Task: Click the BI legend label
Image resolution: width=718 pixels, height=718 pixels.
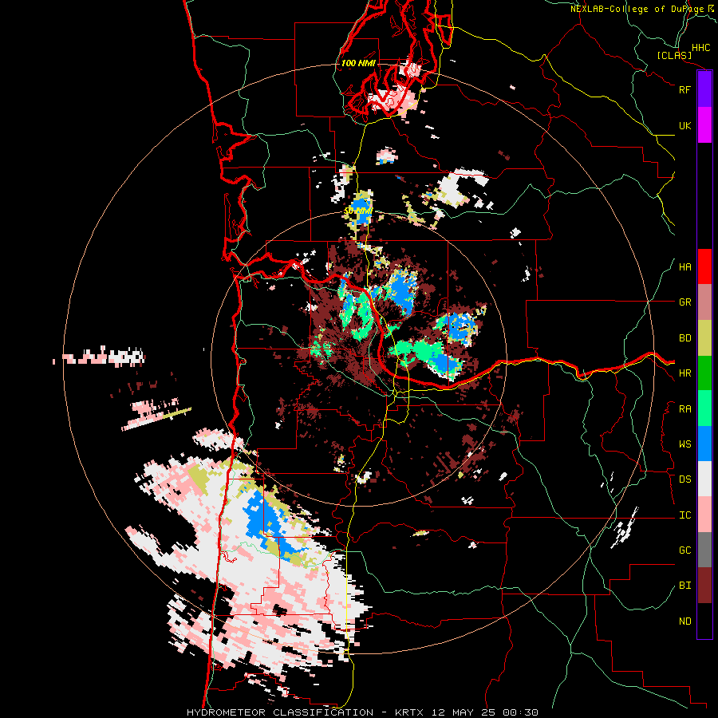Action: pyautogui.click(x=684, y=586)
